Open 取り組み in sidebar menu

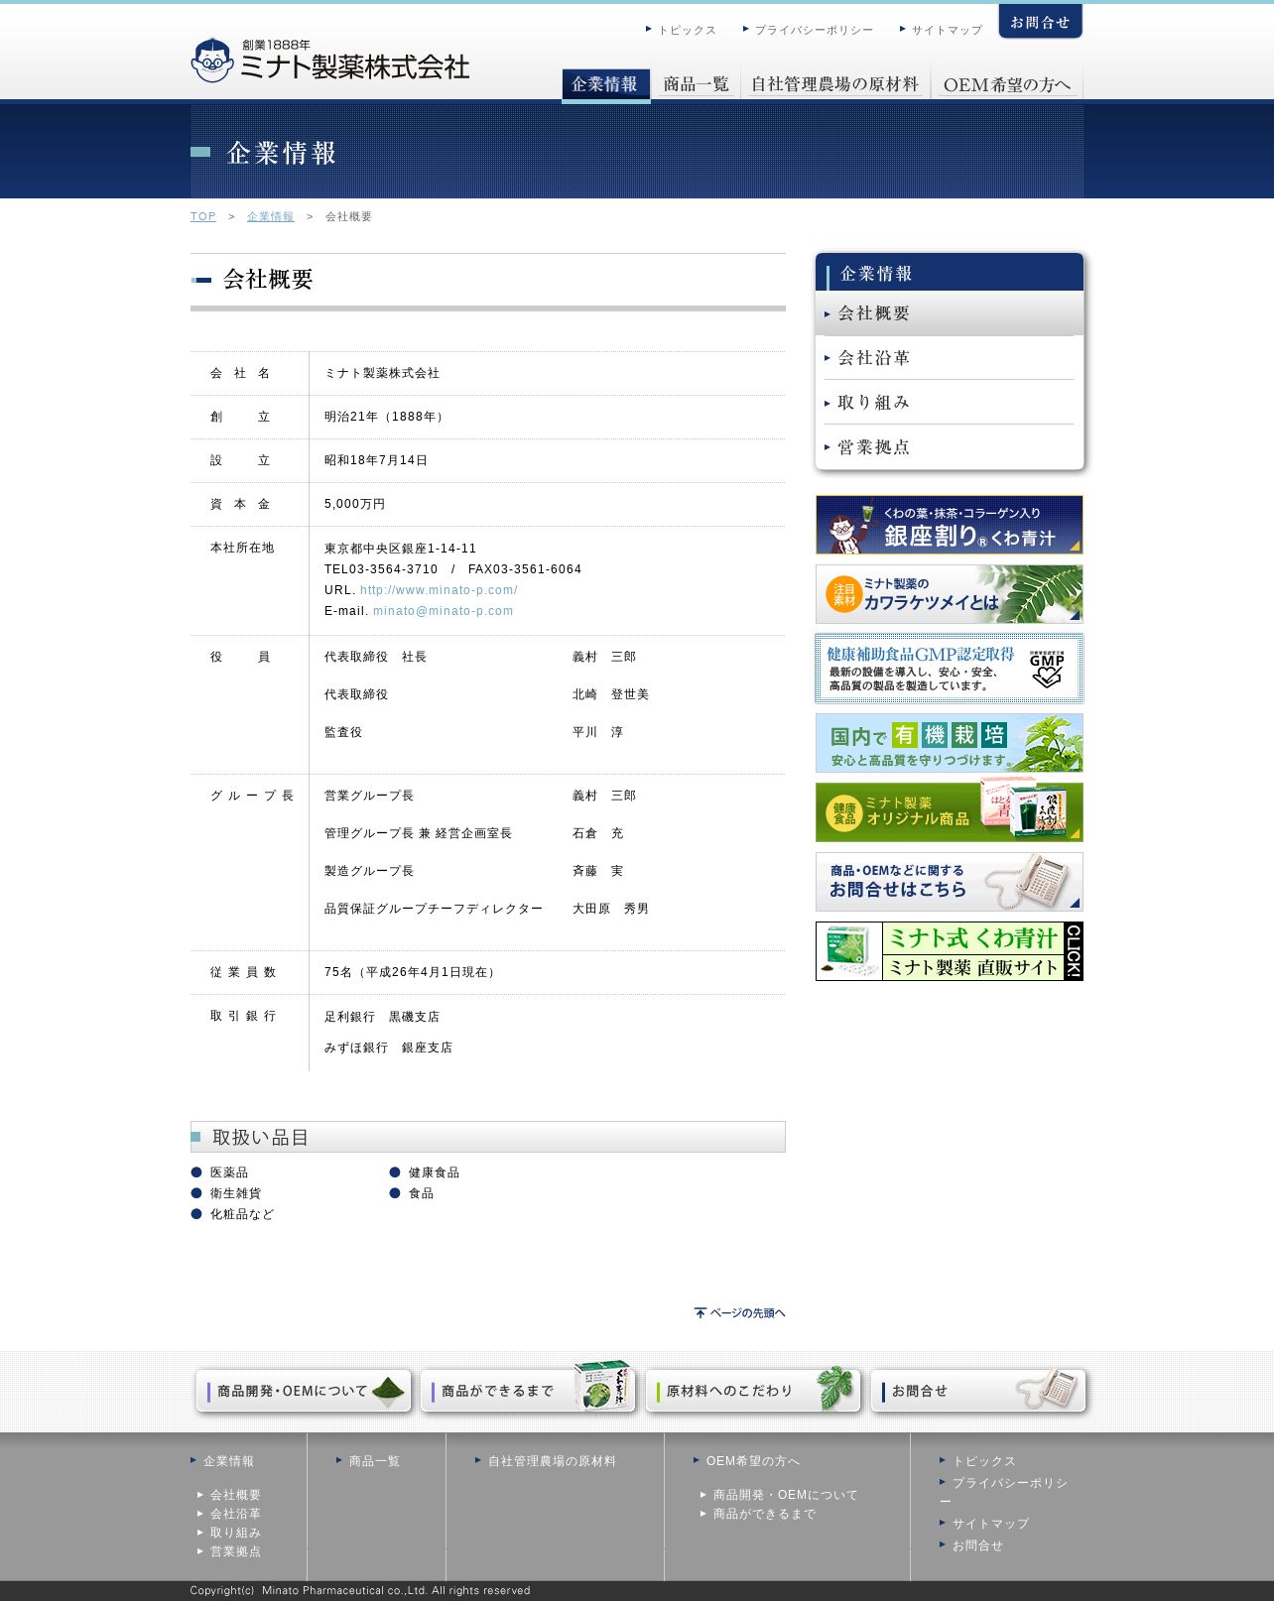point(950,403)
